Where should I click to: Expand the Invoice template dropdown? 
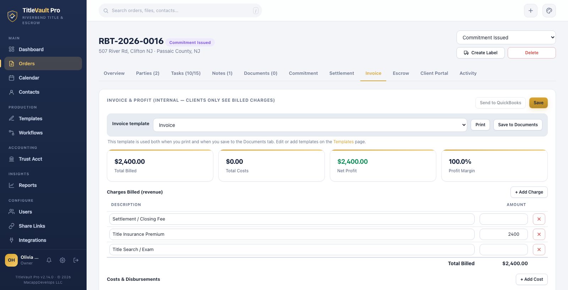click(x=310, y=125)
